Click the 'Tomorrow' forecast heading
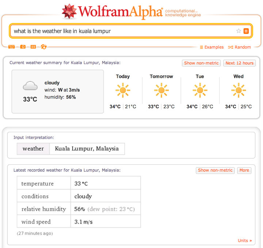The image size is (263, 248). [x=161, y=76]
